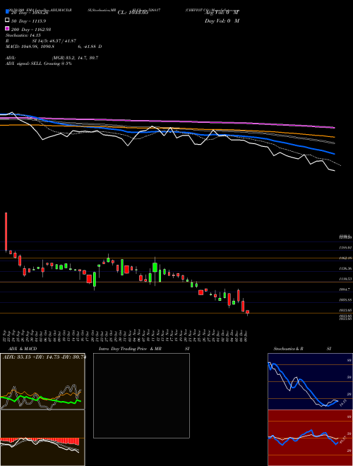Viewport: 353px width, 466px height.
Task: Click the 'Day Vol: 0 M' label
Action: coord(222,20)
